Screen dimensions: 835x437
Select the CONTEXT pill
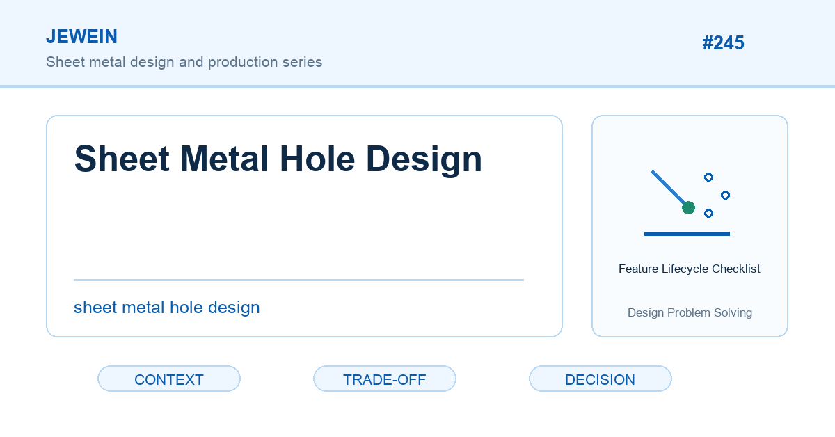(169, 379)
